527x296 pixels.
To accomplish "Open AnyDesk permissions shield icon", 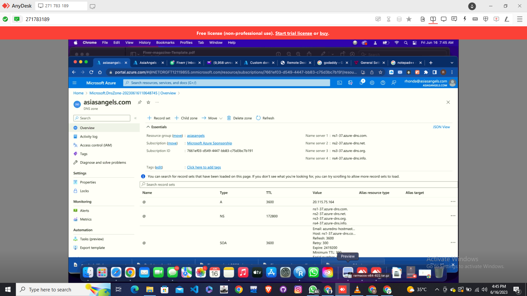I will click(x=486, y=19).
